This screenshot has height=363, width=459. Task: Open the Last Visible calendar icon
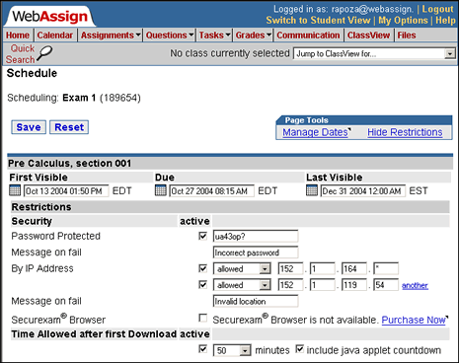pyautogui.click(x=312, y=190)
